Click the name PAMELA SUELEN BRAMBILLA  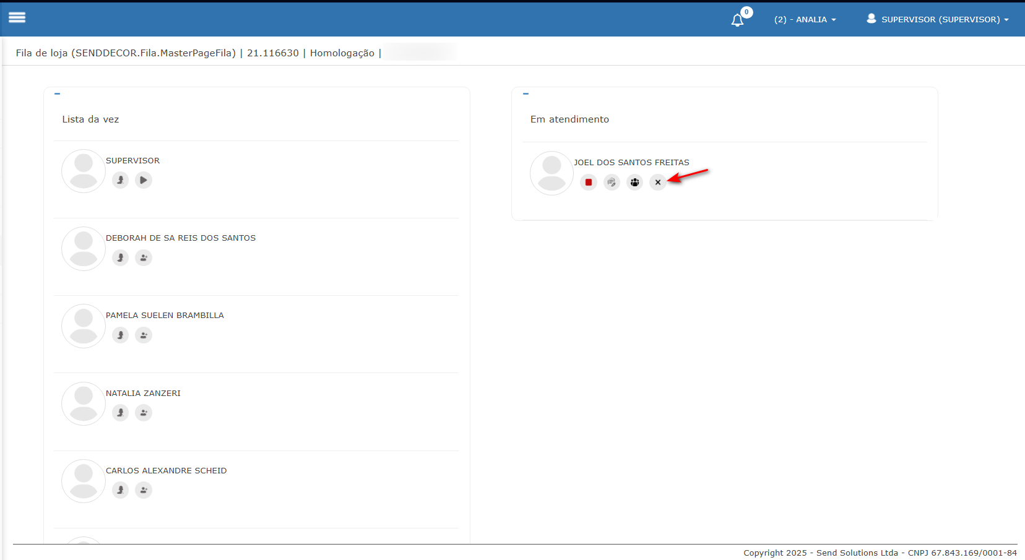[165, 316]
